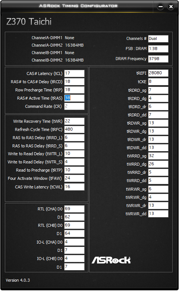This screenshot has height=291, width=179.
Task: Select the IO-L (CHB) D0 field
Action: [x=74, y=259]
